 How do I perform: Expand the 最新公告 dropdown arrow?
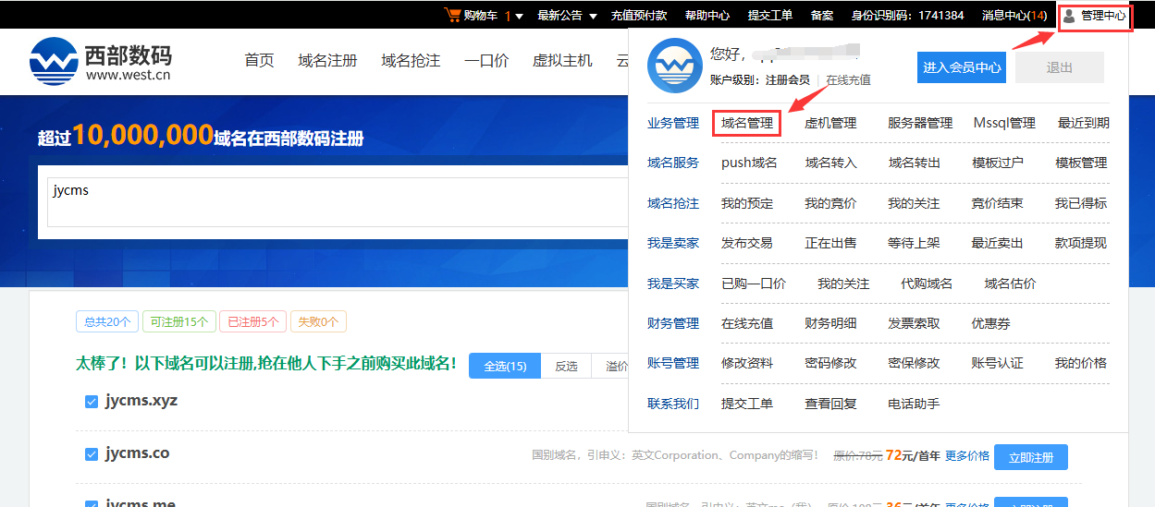pyautogui.click(x=593, y=16)
